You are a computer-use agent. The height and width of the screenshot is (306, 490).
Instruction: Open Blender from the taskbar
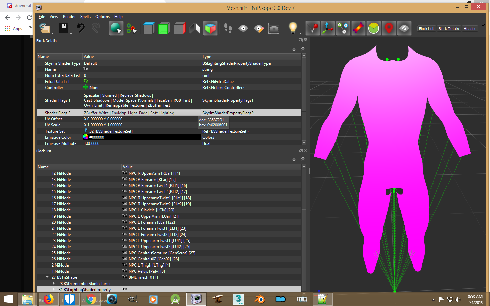pos(260,299)
